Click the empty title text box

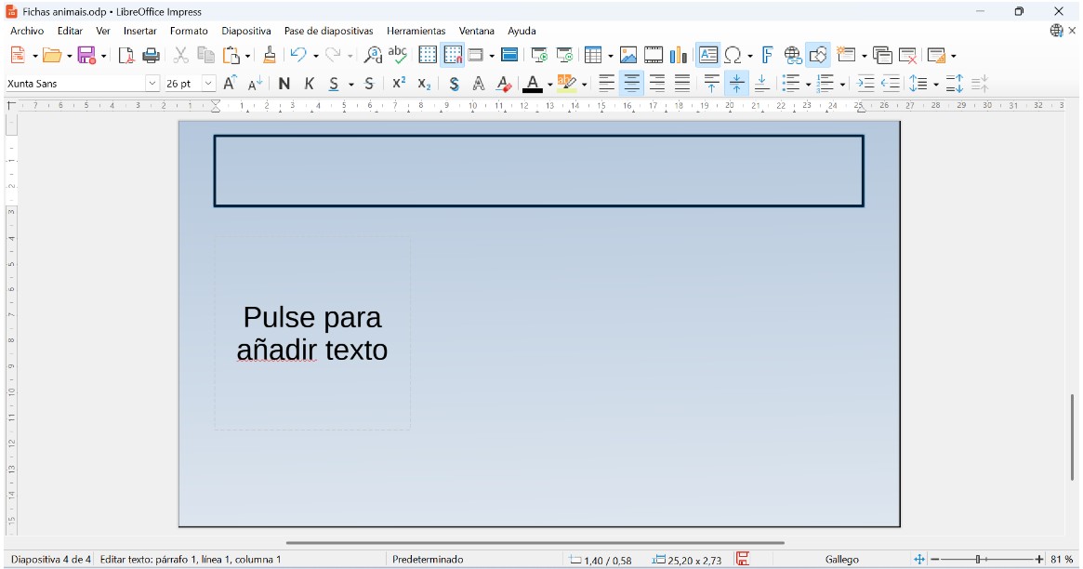coord(538,171)
